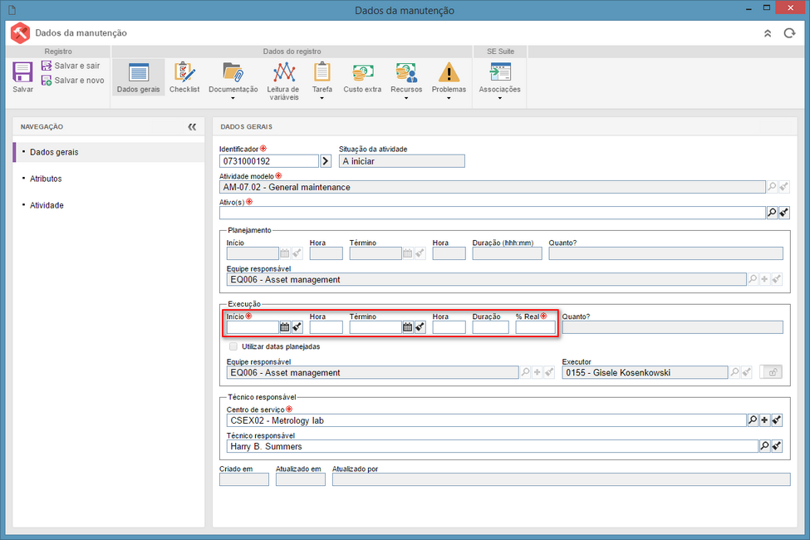Click the Ativo(s) input field

(x=492, y=213)
